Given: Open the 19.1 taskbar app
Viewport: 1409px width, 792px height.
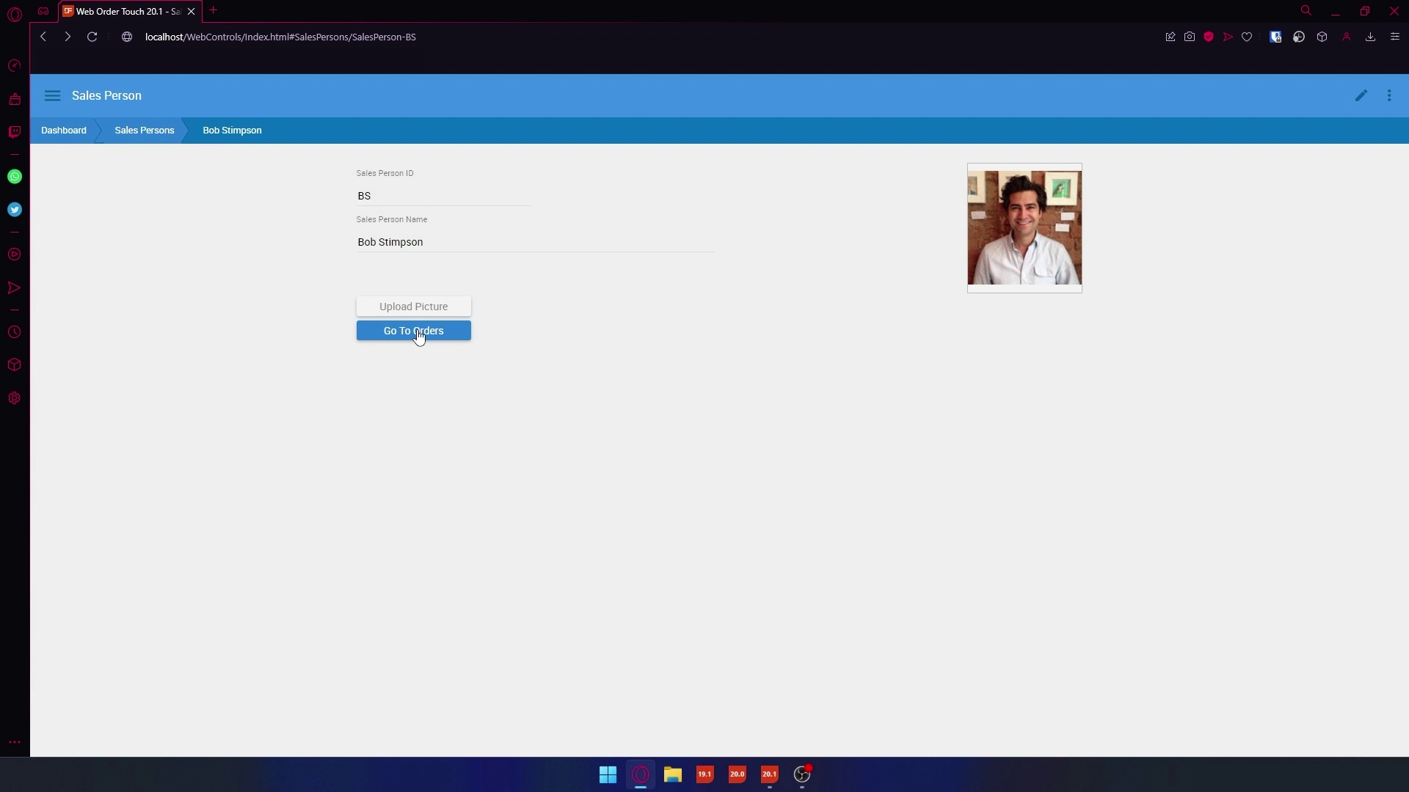Looking at the screenshot, I should [x=705, y=774].
